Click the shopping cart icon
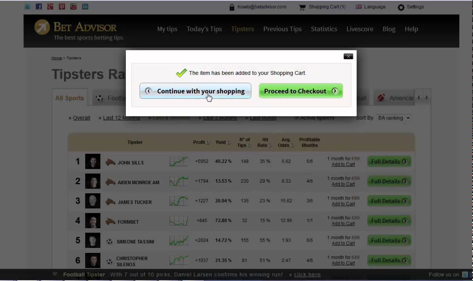Viewport: 473px width, 281px height. [x=302, y=7]
